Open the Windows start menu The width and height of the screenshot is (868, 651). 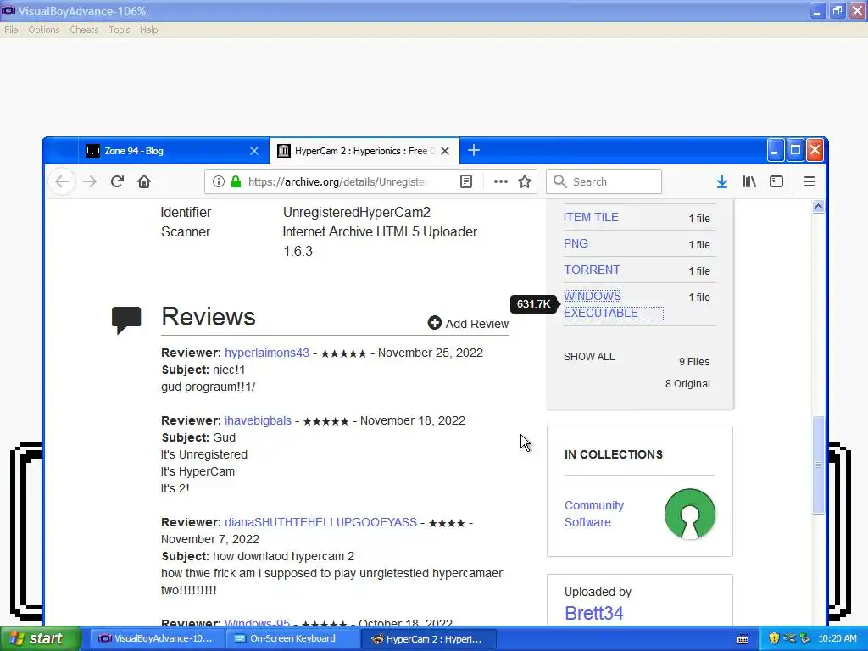coord(41,639)
